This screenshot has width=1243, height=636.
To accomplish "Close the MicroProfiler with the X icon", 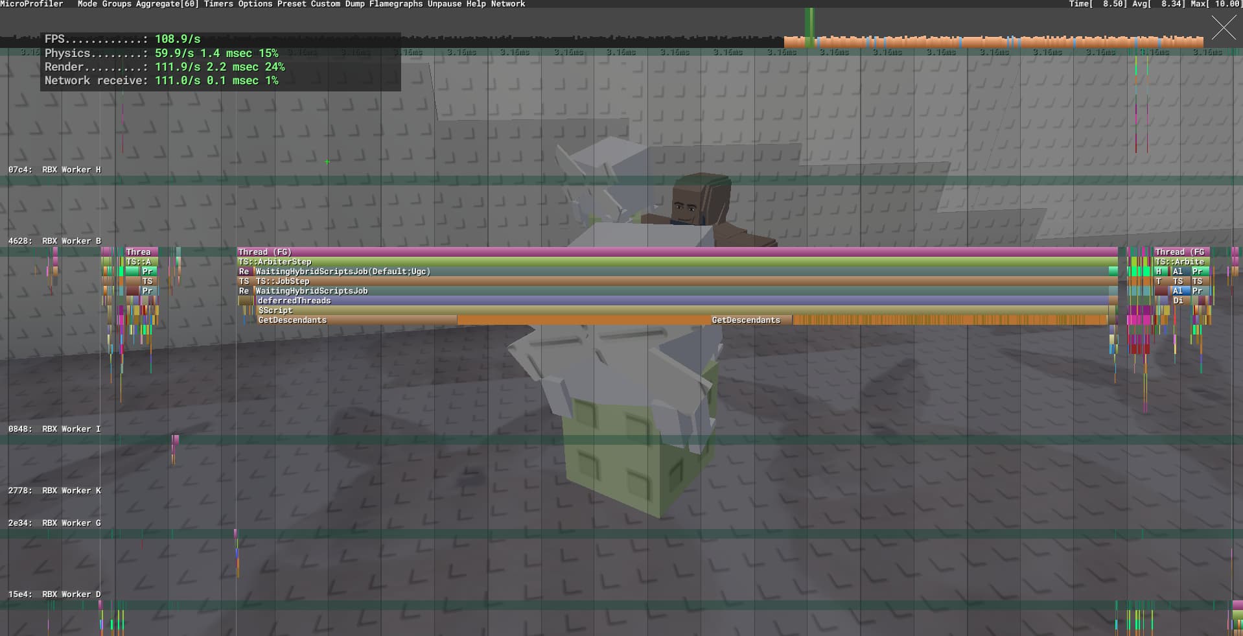I will pyautogui.click(x=1224, y=28).
